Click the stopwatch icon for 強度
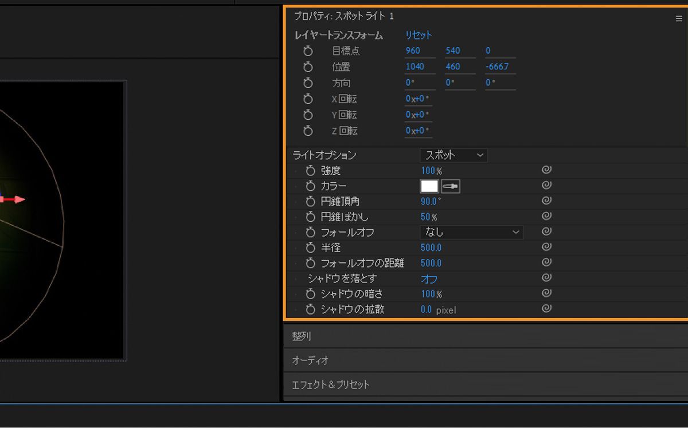 click(310, 170)
